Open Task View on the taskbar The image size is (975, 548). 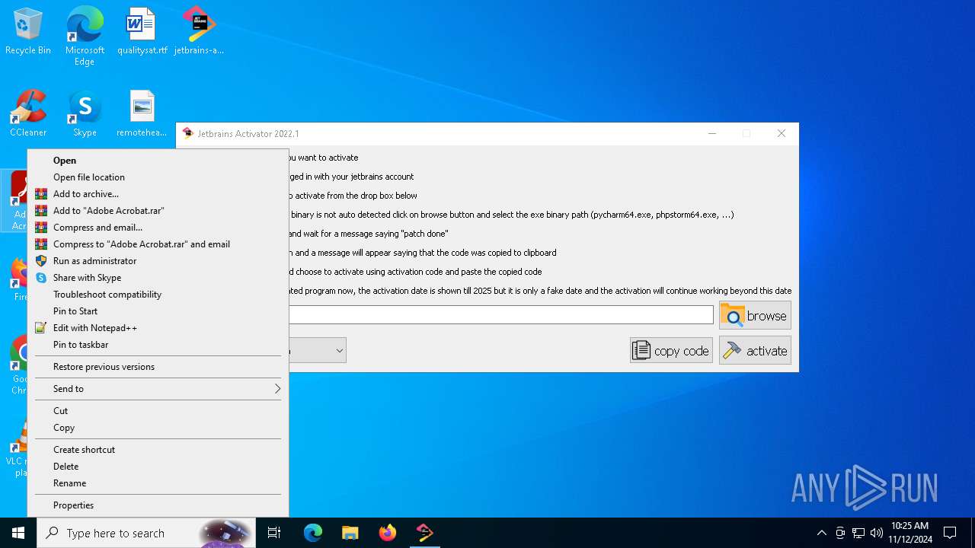pos(274,533)
